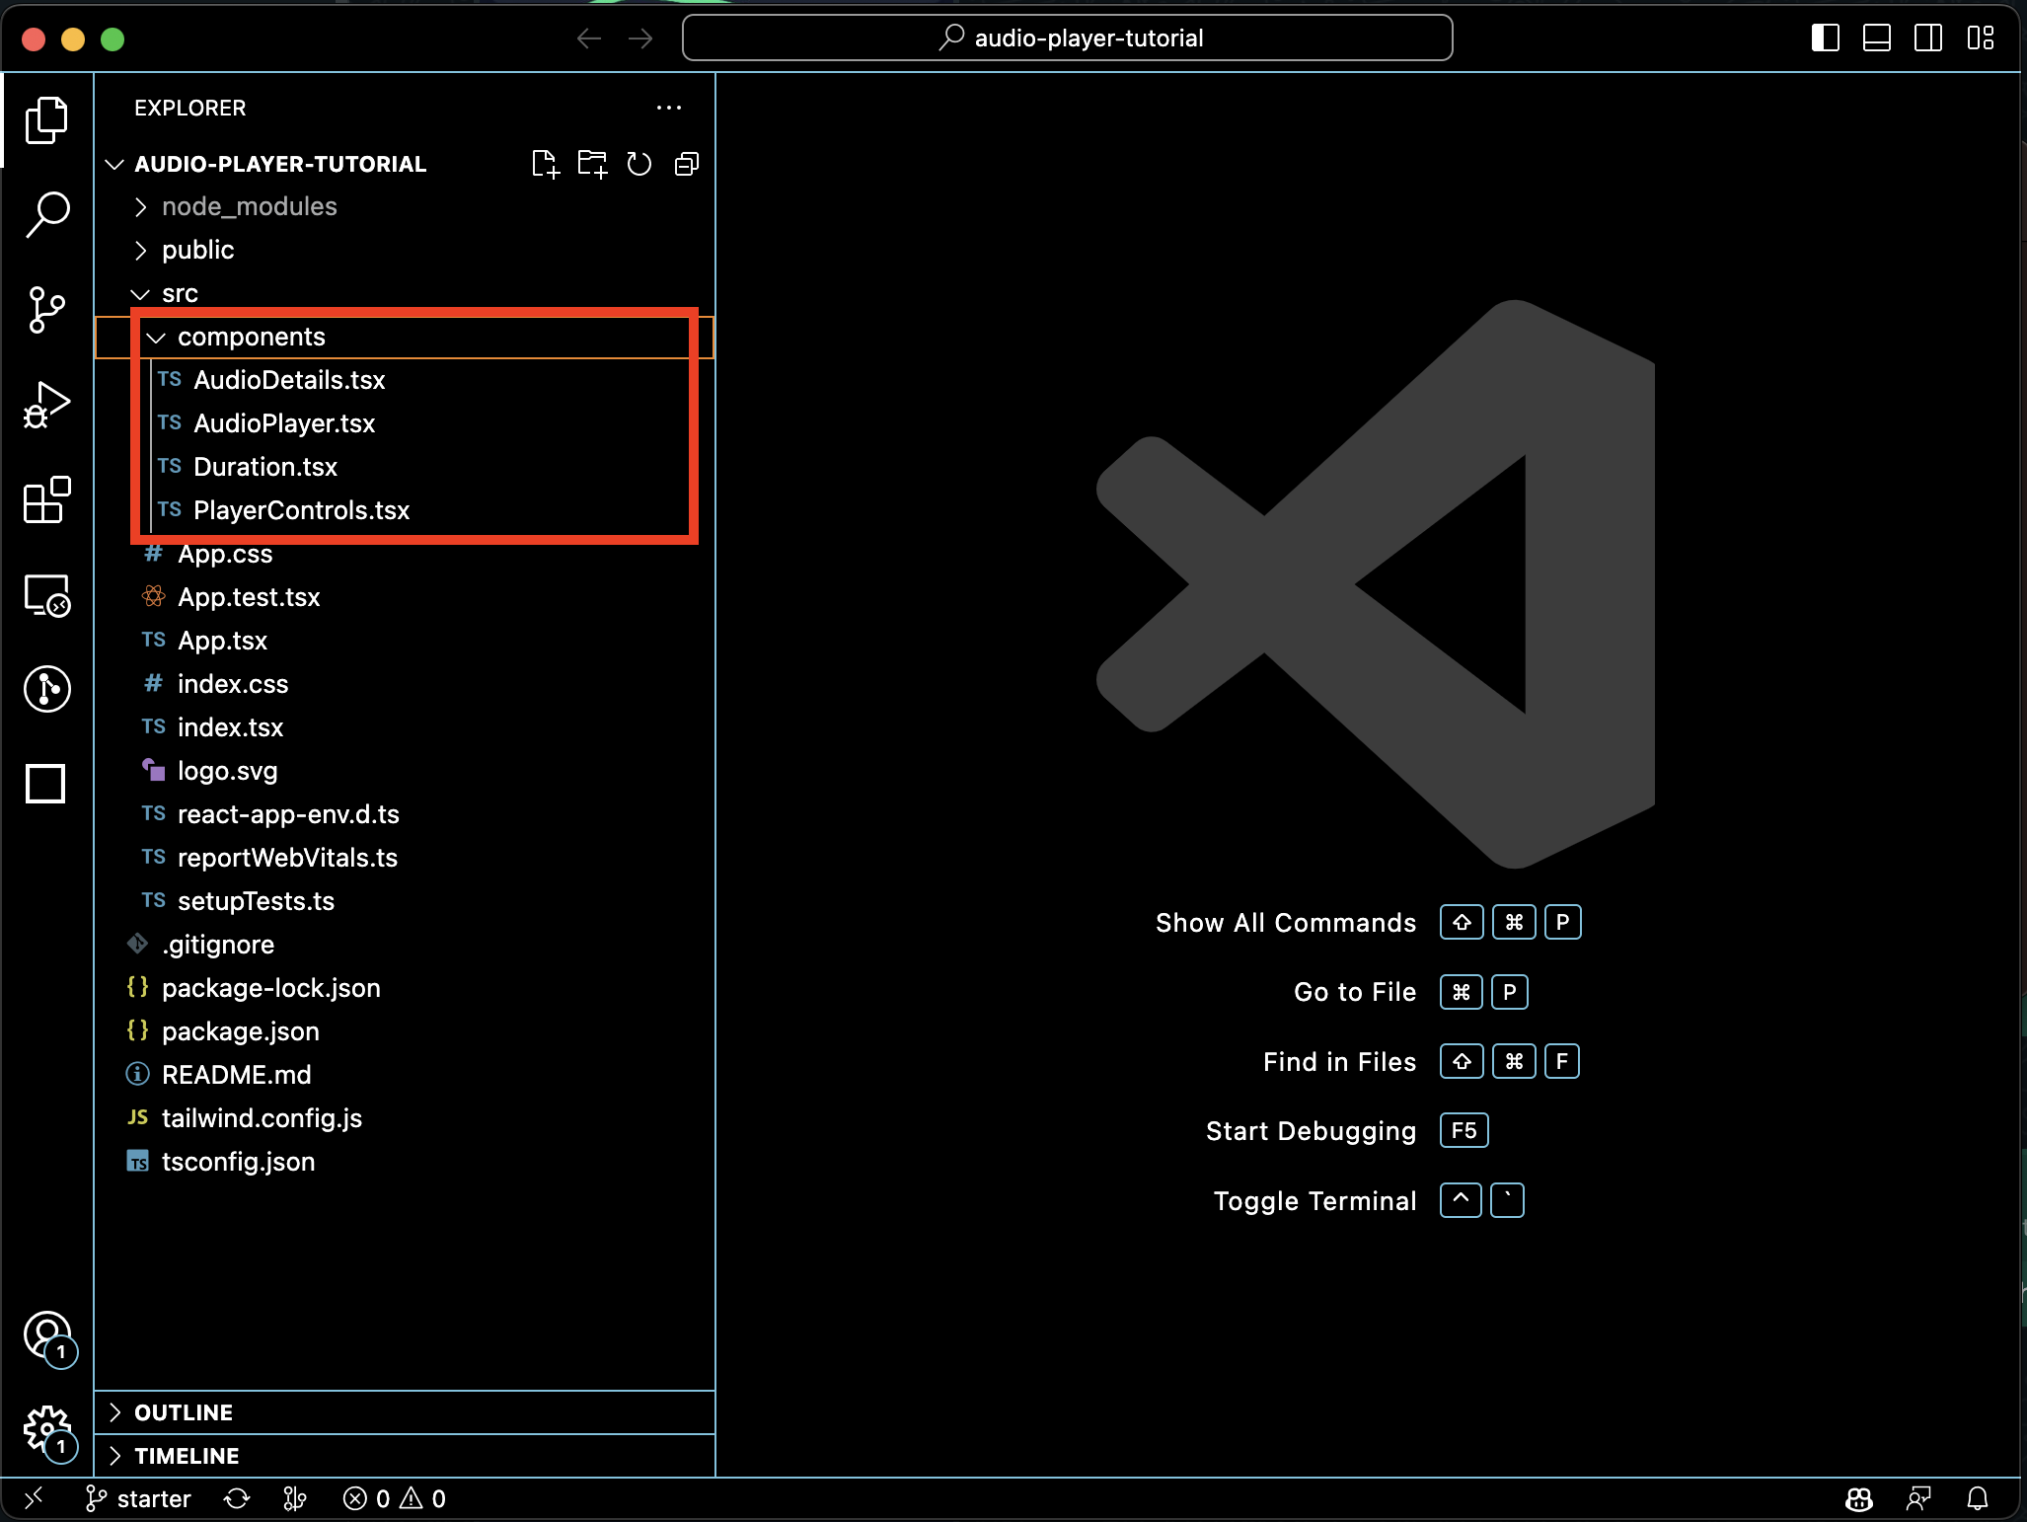Open the Git graph activity icon
Image resolution: width=2027 pixels, height=1522 pixels.
tap(46, 689)
